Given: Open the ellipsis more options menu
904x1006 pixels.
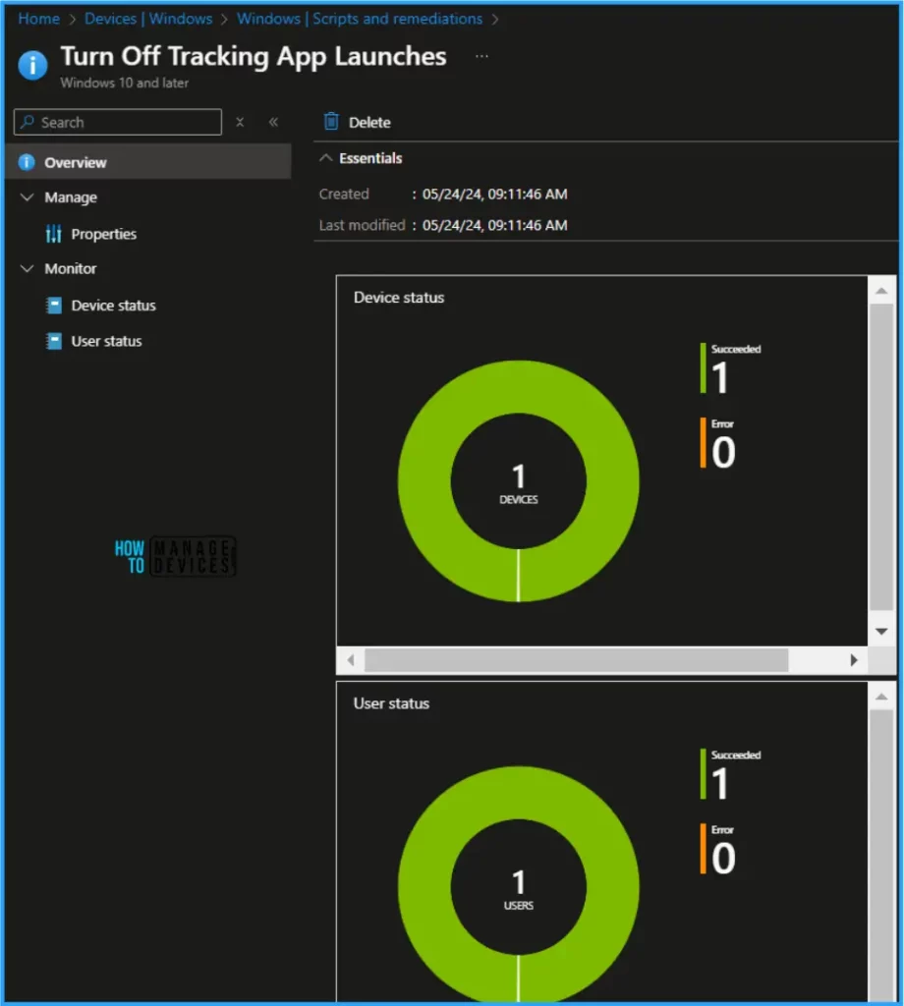Looking at the screenshot, I should (x=481, y=56).
